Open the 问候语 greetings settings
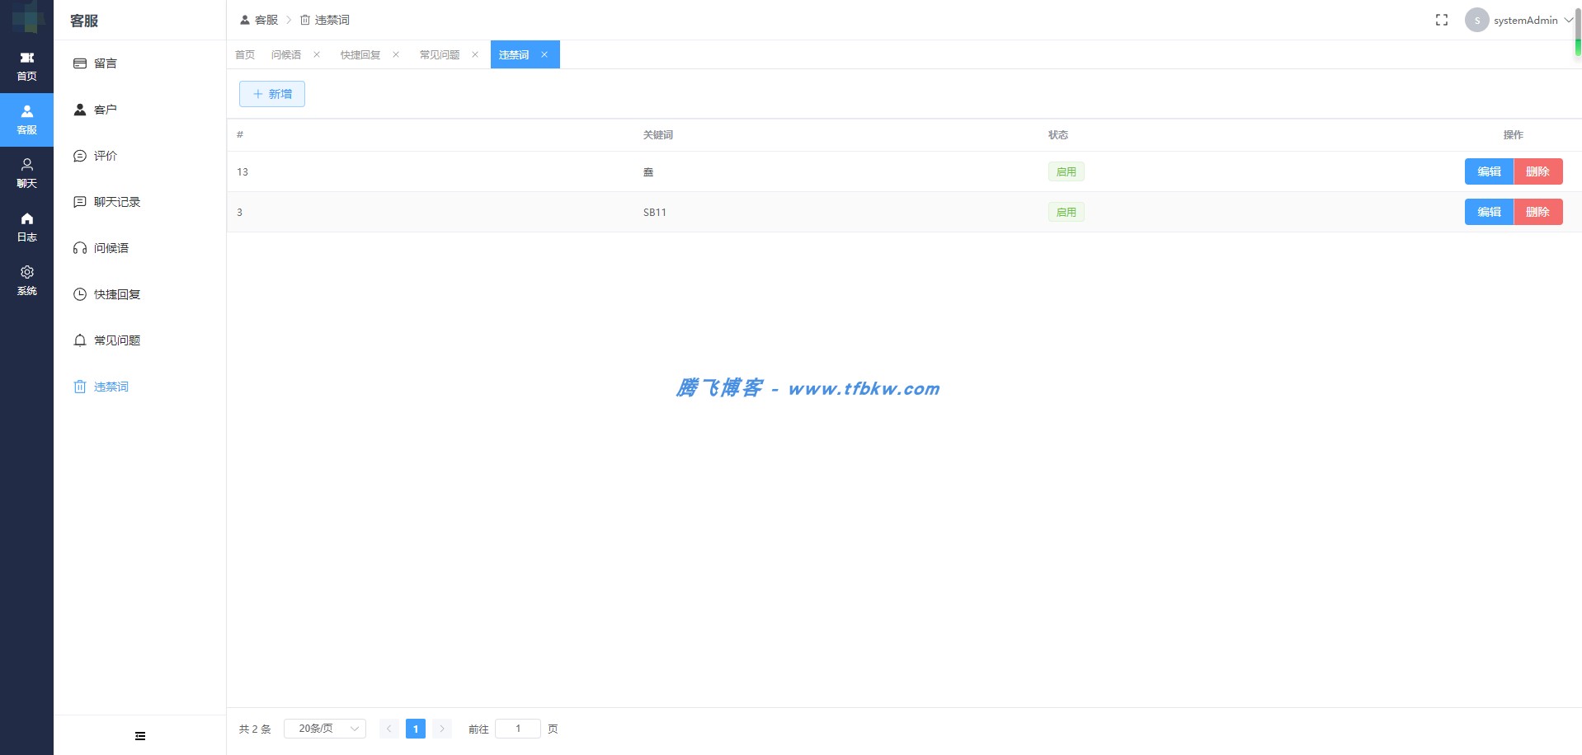Viewport: 1582px width, 755px height. (x=111, y=247)
